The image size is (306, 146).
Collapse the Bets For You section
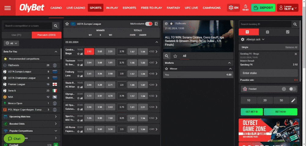(x=56, y=52)
